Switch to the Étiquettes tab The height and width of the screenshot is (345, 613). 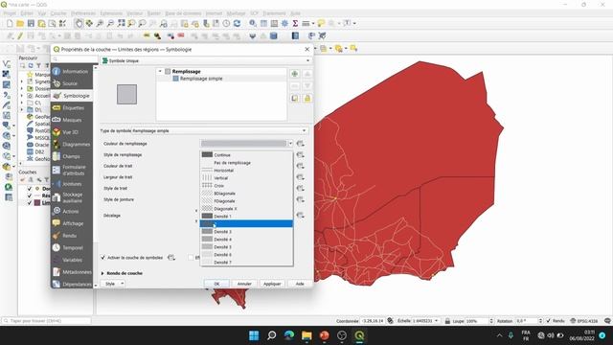coord(72,107)
